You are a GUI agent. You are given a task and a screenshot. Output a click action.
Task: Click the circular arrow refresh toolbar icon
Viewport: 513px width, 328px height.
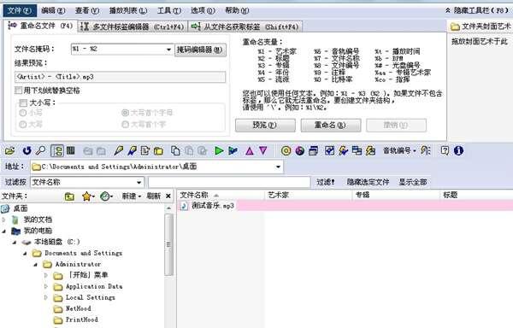pos(27,150)
